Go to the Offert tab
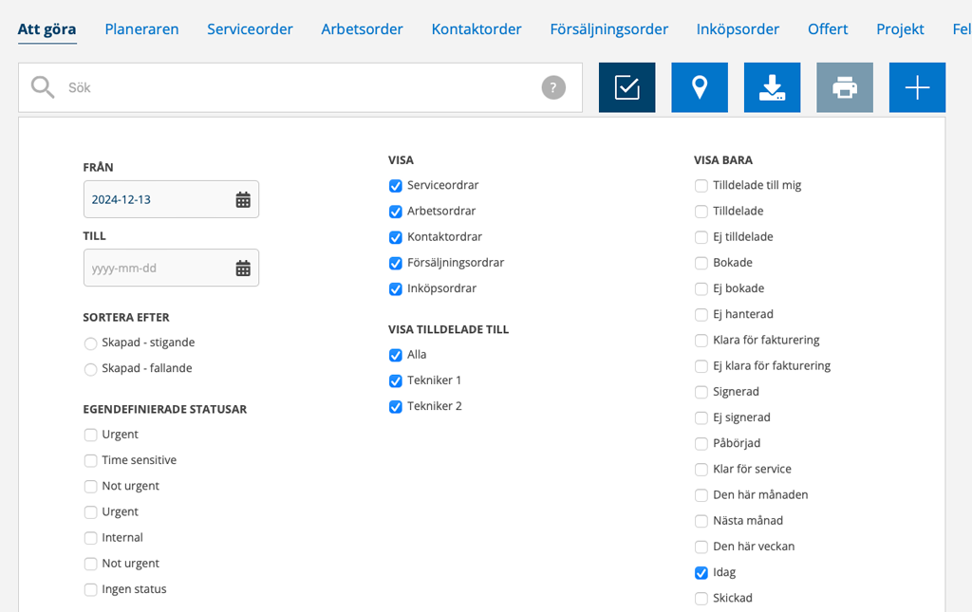Viewport: 972px width, 612px height. coord(828,29)
